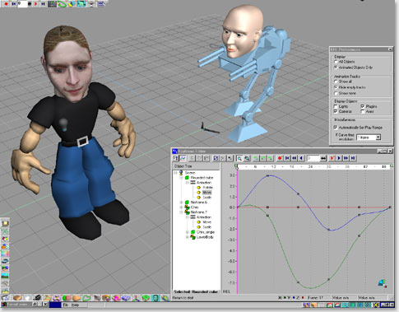Select Scale track under Rounded cube
The height and width of the screenshot is (312, 399).
pos(207,198)
